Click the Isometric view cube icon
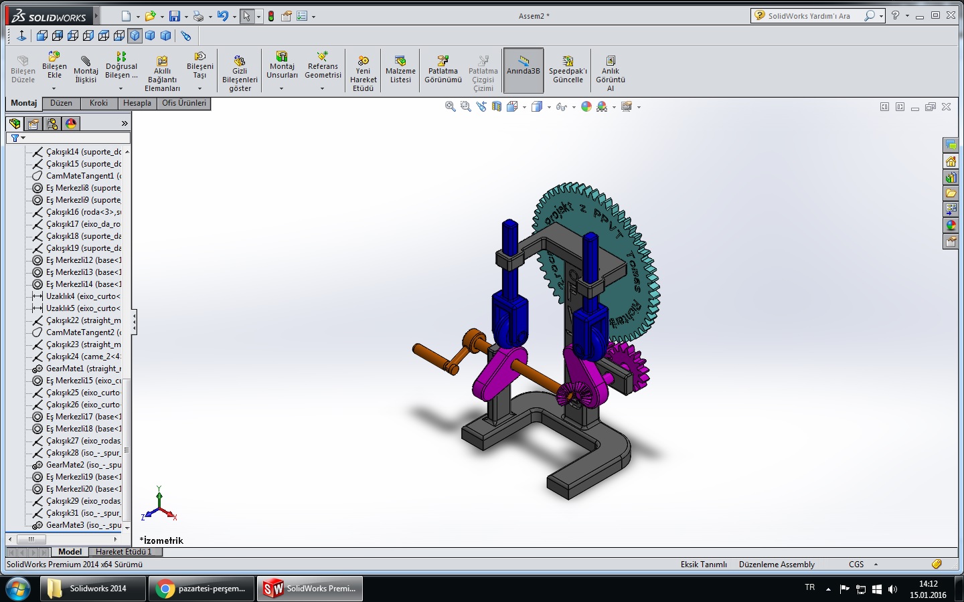This screenshot has width=964, height=602. click(135, 35)
